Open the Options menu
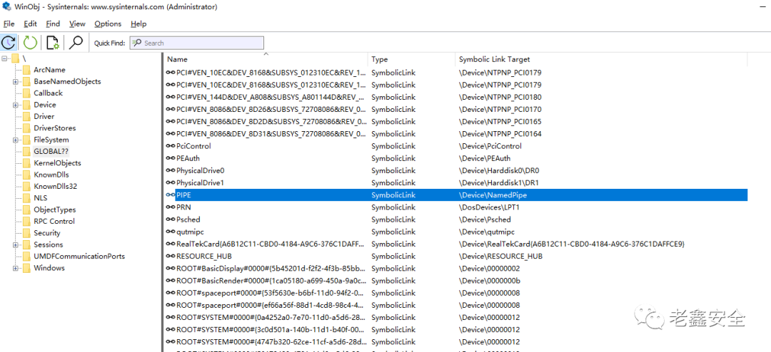This screenshot has width=771, height=352. tap(108, 24)
